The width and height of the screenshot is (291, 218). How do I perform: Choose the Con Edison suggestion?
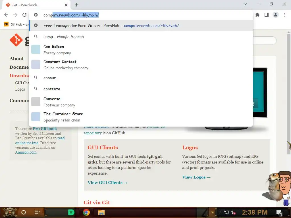(x=141, y=49)
